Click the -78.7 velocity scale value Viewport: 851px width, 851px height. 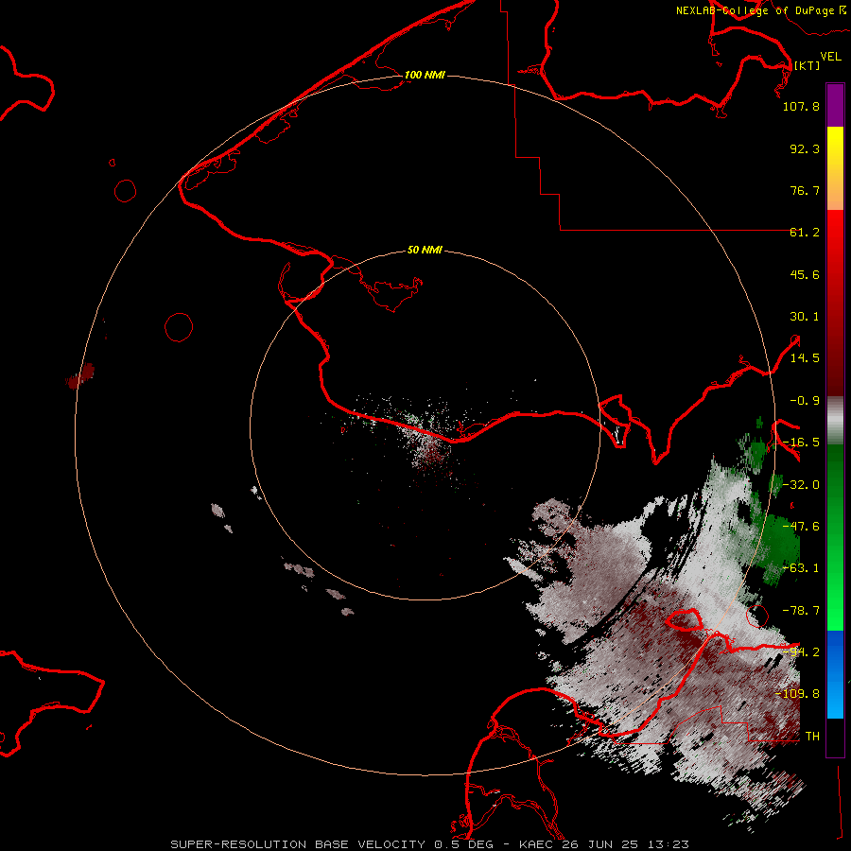(801, 611)
